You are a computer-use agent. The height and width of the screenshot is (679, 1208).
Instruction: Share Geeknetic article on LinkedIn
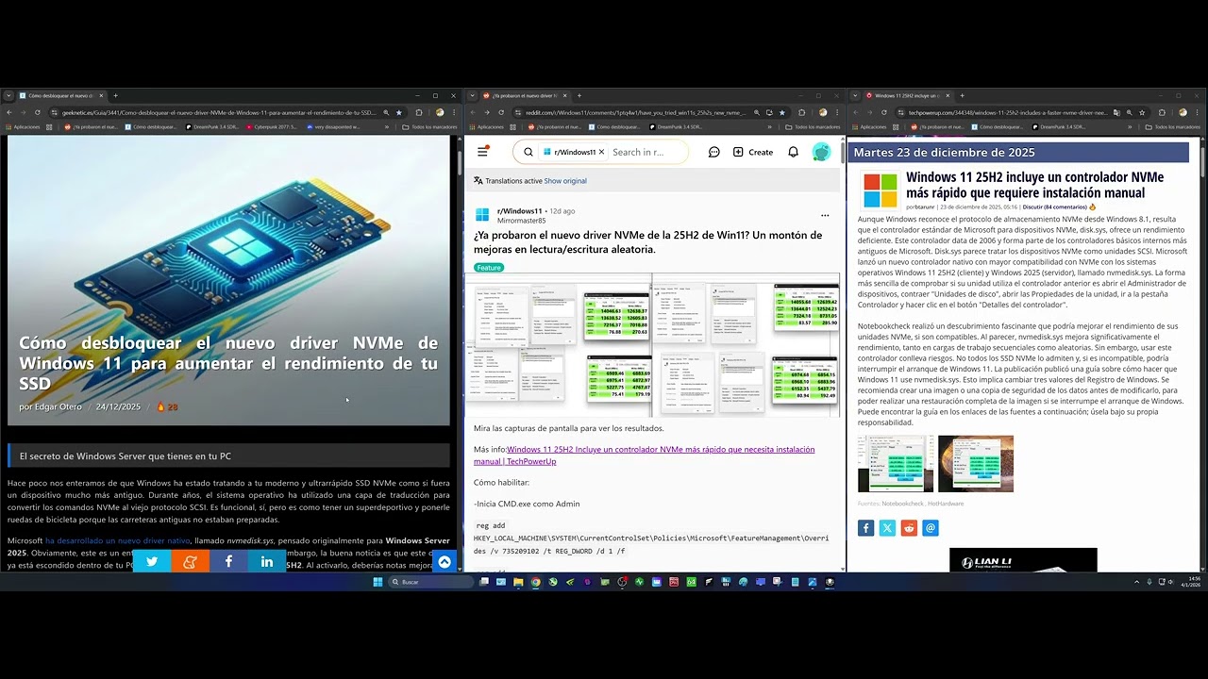[x=267, y=561]
